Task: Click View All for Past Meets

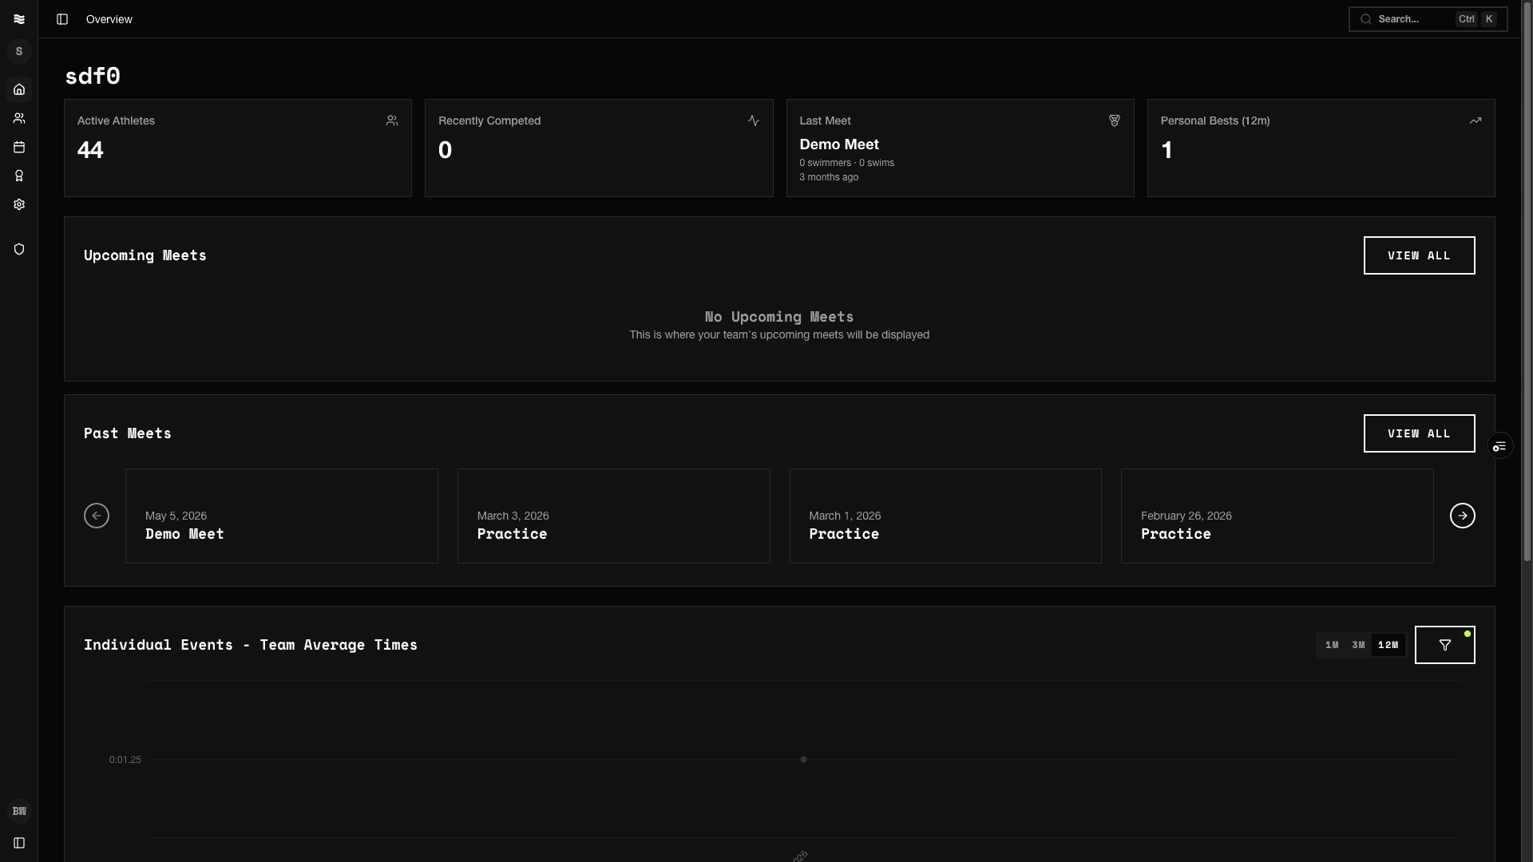Action: pos(1419,433)
